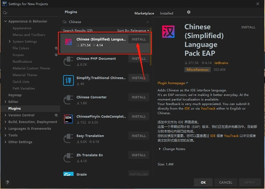Install Zh-Translate-En plugin

point(139,155)
